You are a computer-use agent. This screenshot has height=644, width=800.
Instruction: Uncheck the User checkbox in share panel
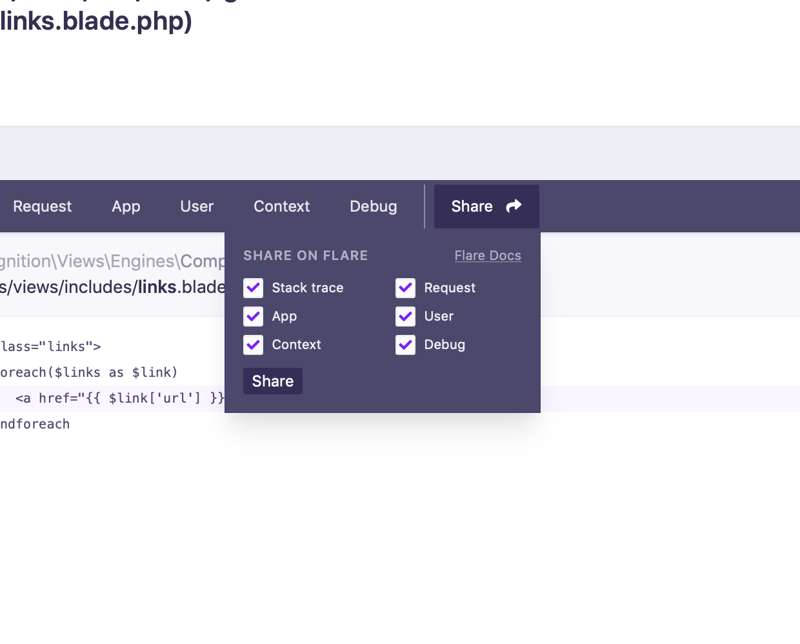coord(405,316)
